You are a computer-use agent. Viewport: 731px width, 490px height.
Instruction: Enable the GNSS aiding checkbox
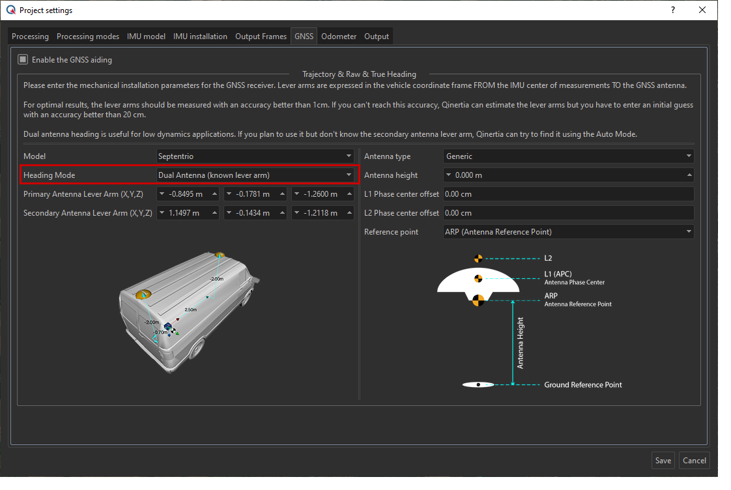[x=23, y=60]
